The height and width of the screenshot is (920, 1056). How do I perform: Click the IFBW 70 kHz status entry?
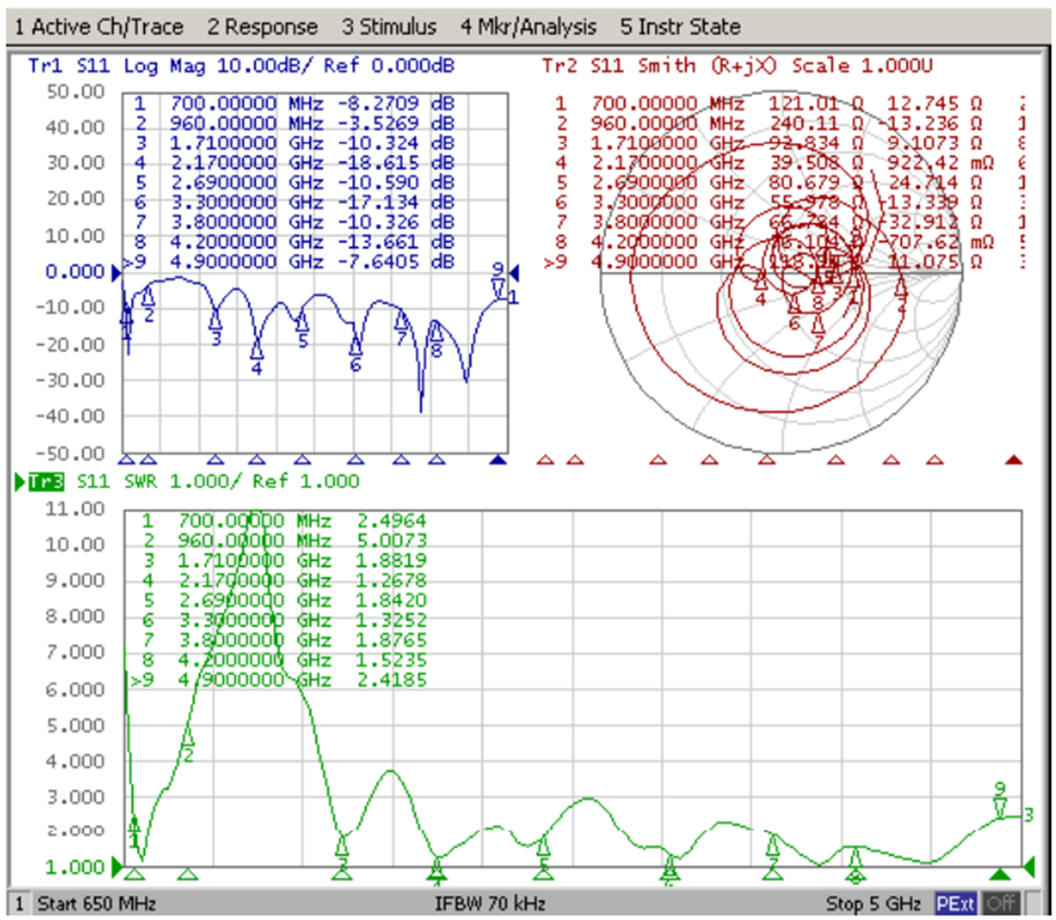pos(489,903)
